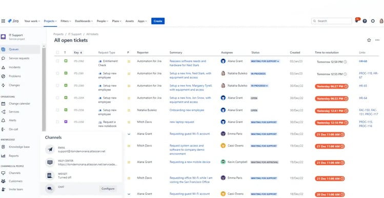The image size is (384, 198).
Task: Click the IT Support breadcrumb link
Action: 75,34
